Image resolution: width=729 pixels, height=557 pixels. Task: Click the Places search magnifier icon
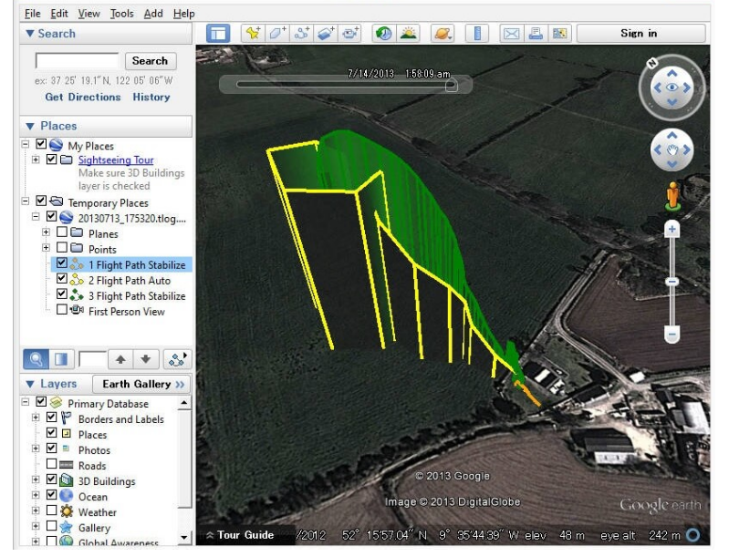pyautogui.click(x=36, y=359)
